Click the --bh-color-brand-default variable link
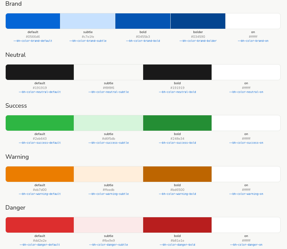The width and height of the screenshot is (287, 249). click(33, 41)
